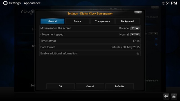Decrease the Movement speed value
The width and height of the screenshot is (180, 101).
coord(133,35)
